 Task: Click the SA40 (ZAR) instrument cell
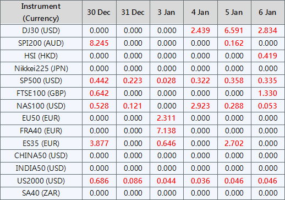pos(41,193)
